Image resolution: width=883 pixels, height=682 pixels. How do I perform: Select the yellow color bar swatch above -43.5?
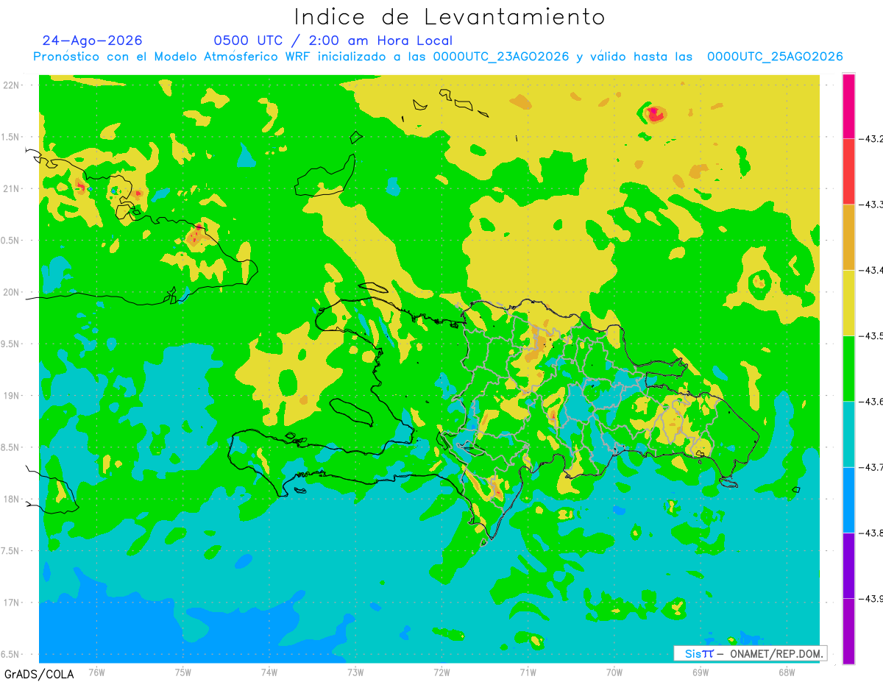pyautogui.click(x=848, y=302)
